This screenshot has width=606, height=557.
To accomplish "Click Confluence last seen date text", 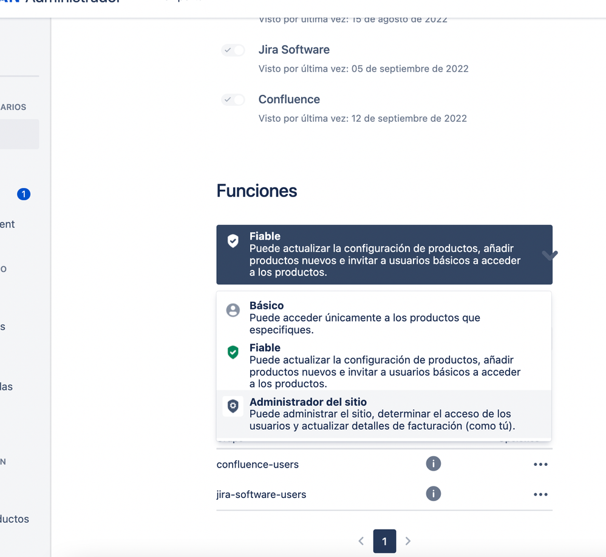I will (x=363, y=118).
